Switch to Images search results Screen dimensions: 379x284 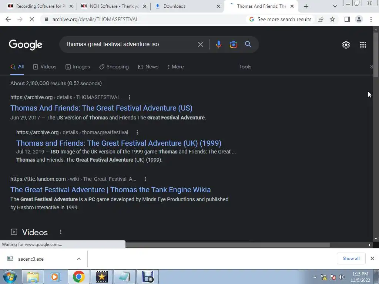pyautogui.click(x=78, y=67)
